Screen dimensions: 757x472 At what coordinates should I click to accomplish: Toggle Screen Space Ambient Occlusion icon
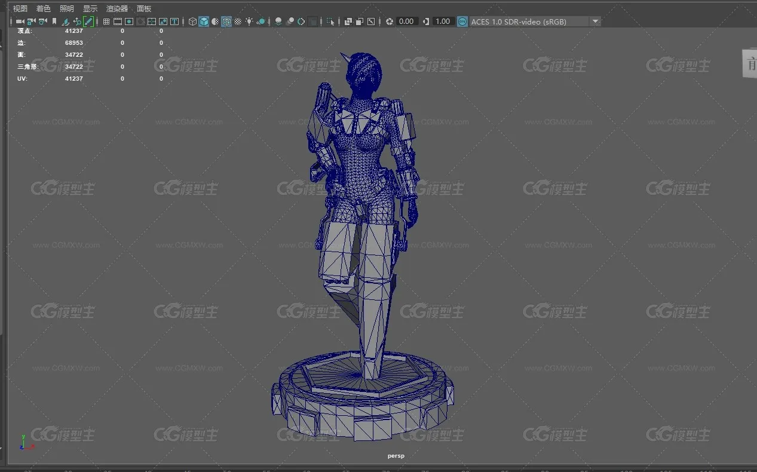click(x=278, y=22)
